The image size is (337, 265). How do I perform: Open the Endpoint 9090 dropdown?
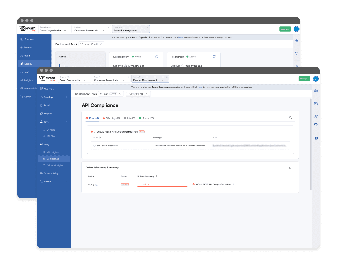coord(138,94)
